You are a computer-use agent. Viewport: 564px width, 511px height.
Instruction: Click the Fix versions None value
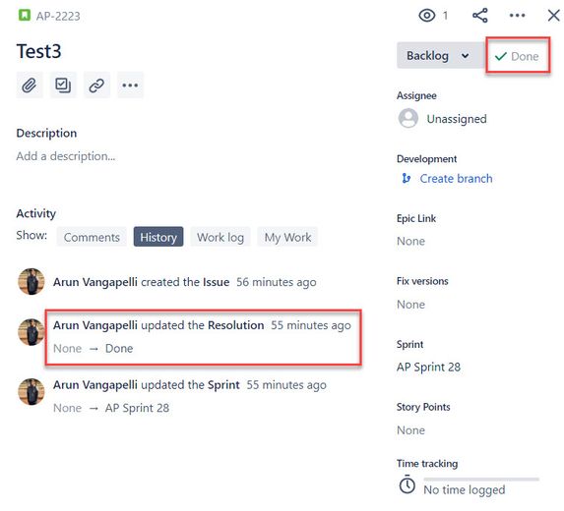coord(410,305)
